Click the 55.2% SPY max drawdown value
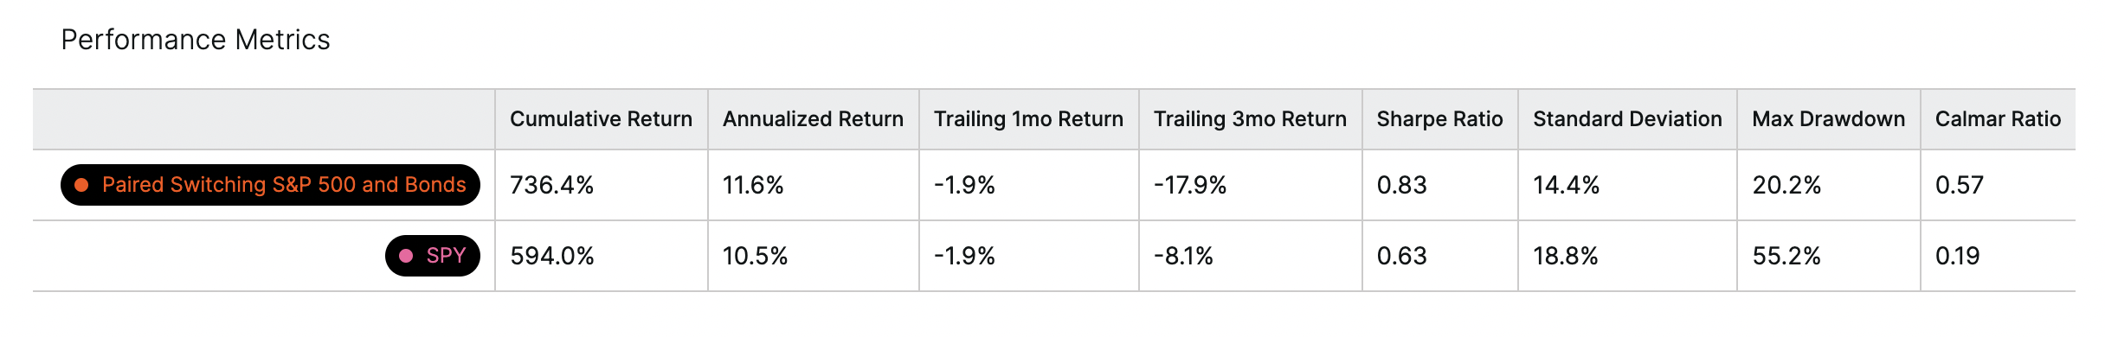Viewport: 2105px width, 337px height. 1786,256
